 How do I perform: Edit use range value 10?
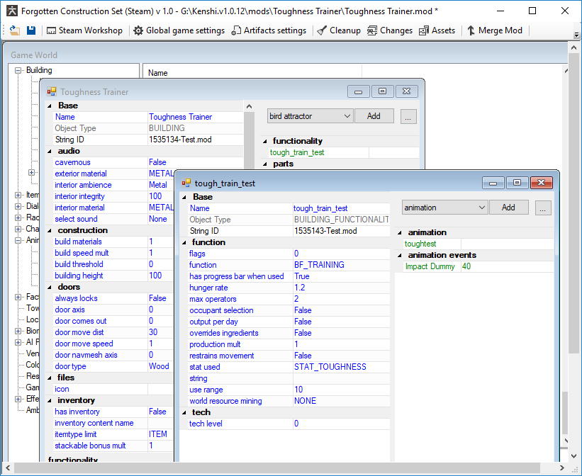[341, 390]
